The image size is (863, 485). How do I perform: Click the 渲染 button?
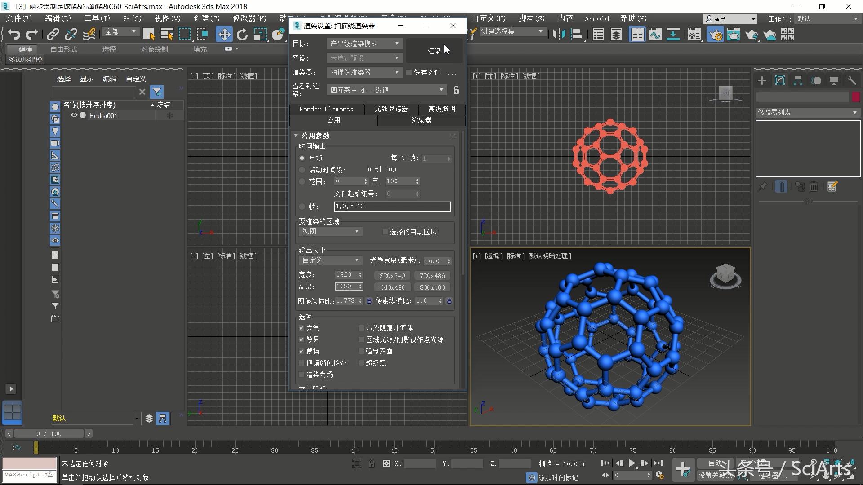(x=434, y=51)
